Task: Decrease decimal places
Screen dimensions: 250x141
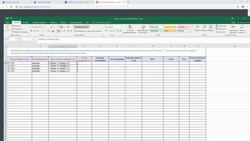Action: click(120, 31)
